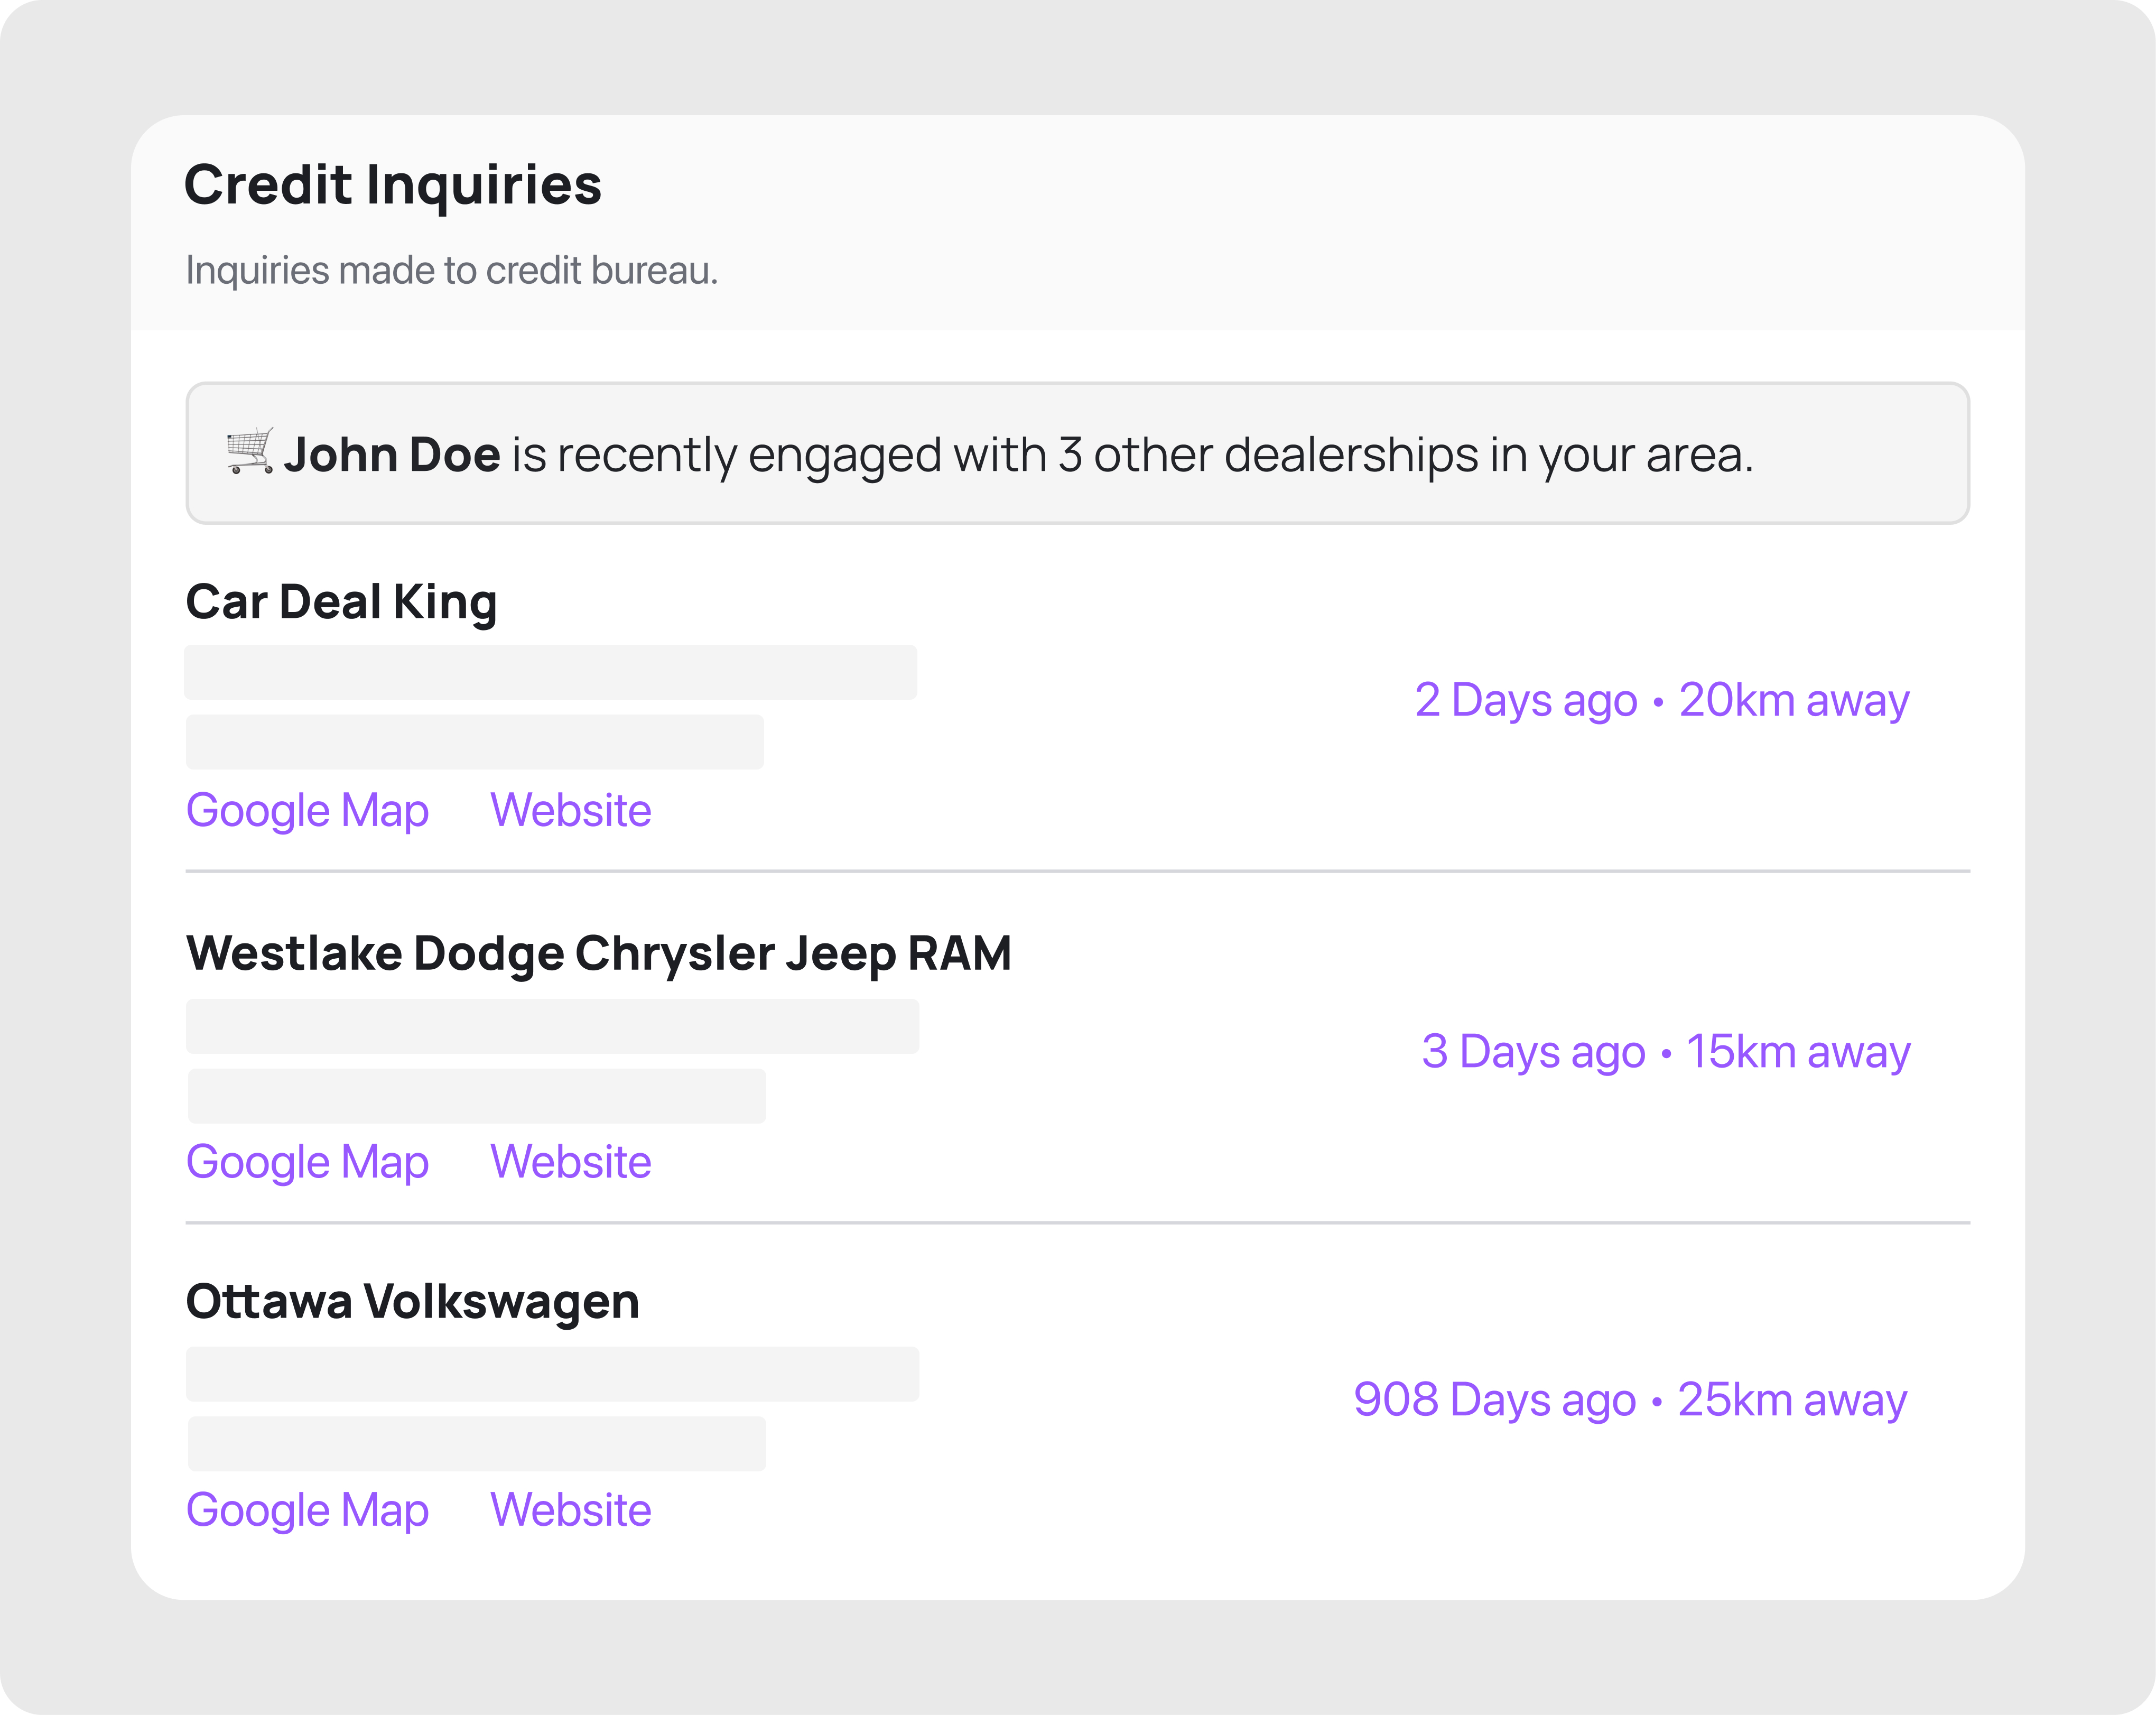Screen dimensions: 2156x1715
Task: Open the Website link for Car Deal King
Action: 570,810
